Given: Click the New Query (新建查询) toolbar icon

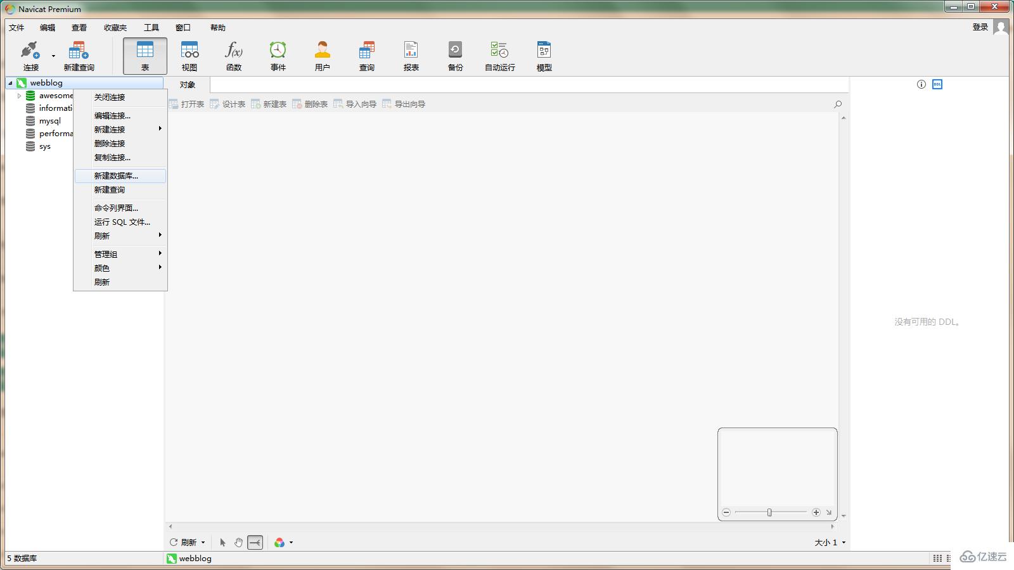Looking at the screenshot, I should click(x=79, y=50).
